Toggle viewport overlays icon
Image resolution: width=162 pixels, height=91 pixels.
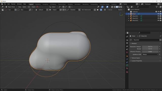pyautogui.click(x=107, y=7)
